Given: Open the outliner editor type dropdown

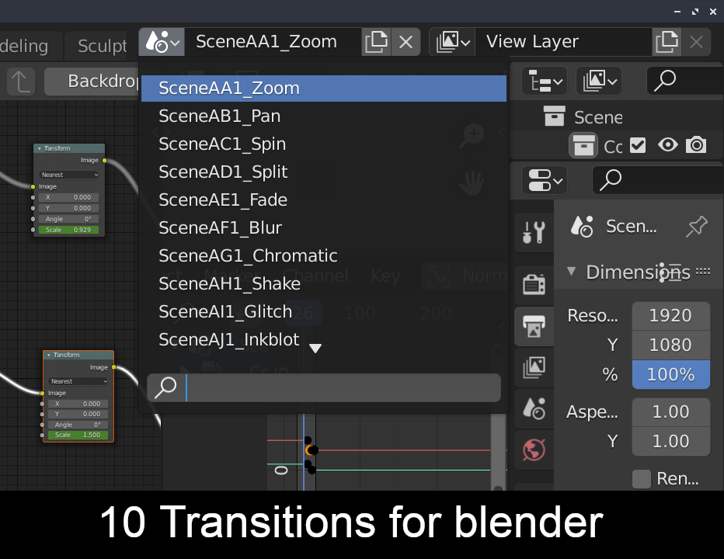Looking at the screenshot, I should [545, 82].
